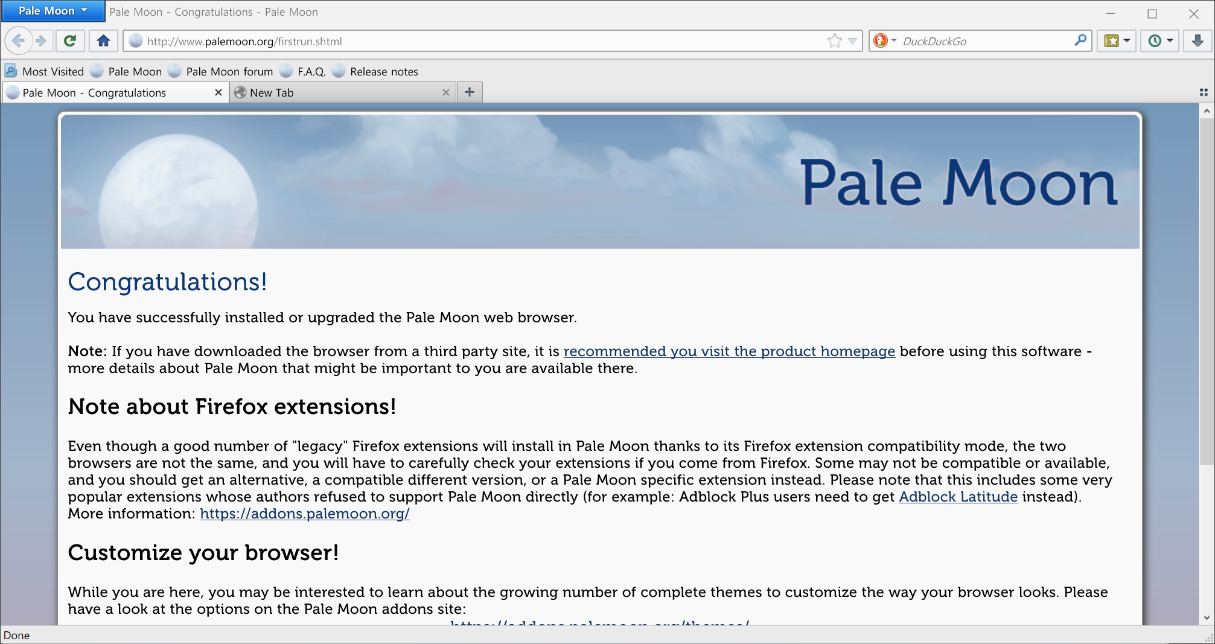Image resolution: width=1215 pixels, height=644 pixels.
Task: Open the Bookmarks menu button
Action: (1117, 41)
